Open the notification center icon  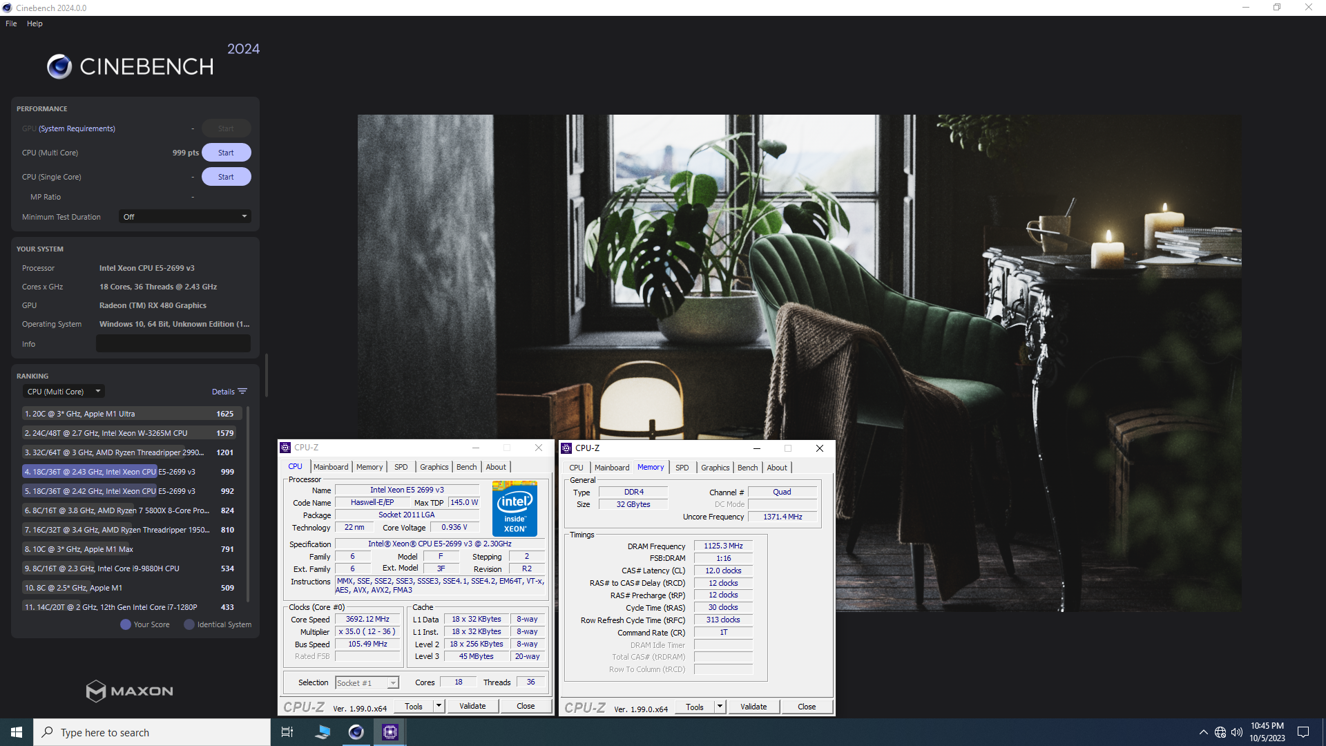pyautogui.click(x=1303, y=732)
